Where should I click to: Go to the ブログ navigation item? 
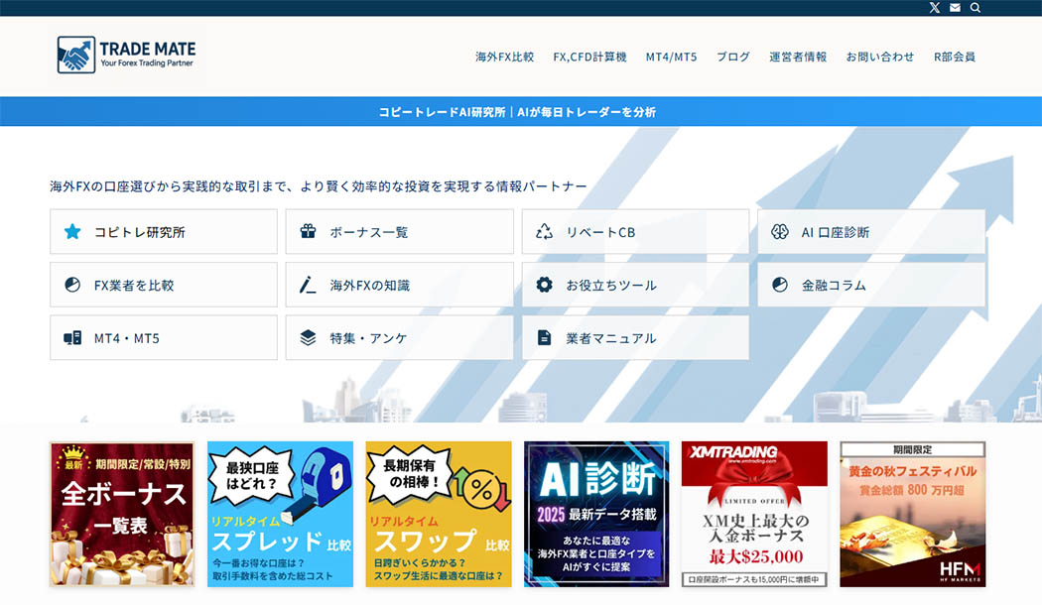click(x=732, y=57)
